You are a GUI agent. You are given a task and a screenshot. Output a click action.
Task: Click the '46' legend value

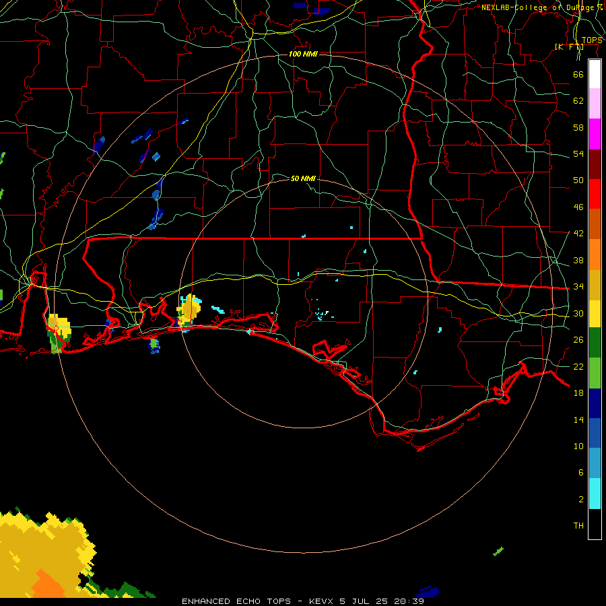(578, 207)
